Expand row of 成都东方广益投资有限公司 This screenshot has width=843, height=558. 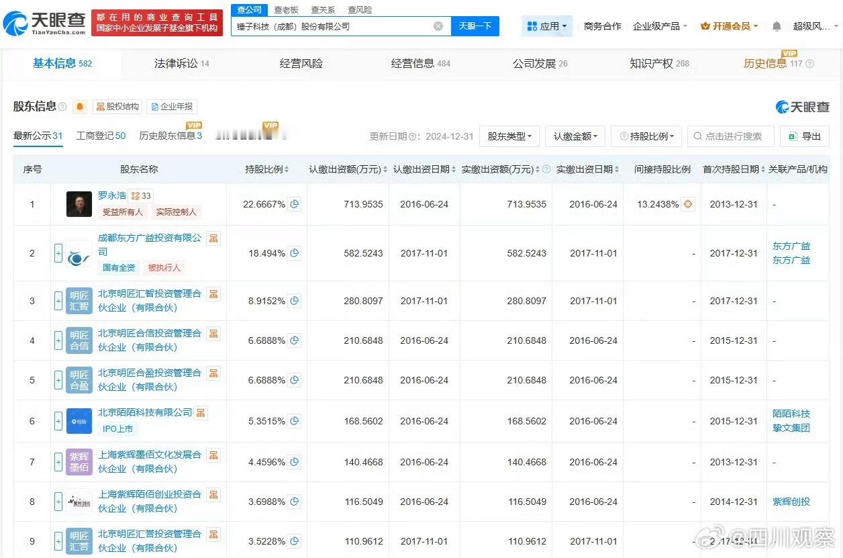pos(58,253)
